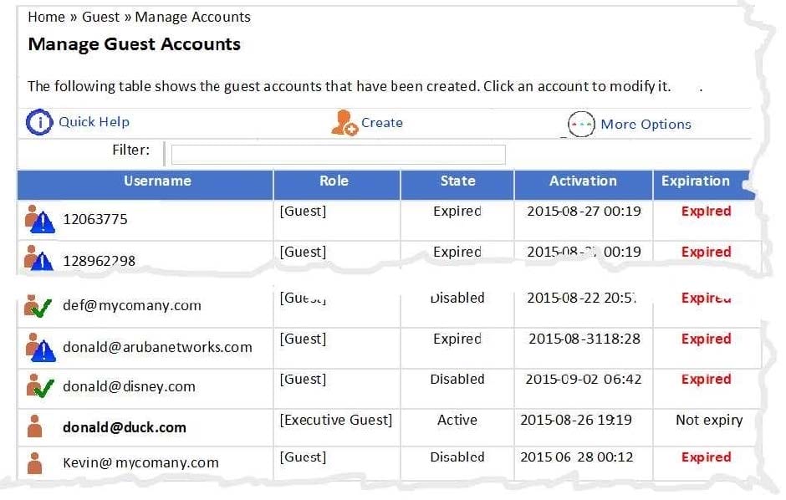Click the More Options ellipsis icon
The height and width of the screenshot is (500, 786).
tap(581, 125)
